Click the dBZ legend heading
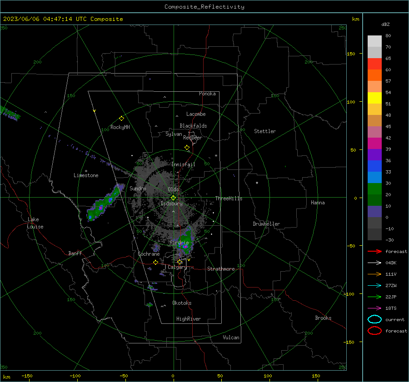The width and height of the screenshot is (409, 382). [x=385, y=24]
